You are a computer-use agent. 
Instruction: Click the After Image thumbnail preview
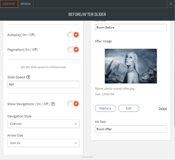point(131,66)
